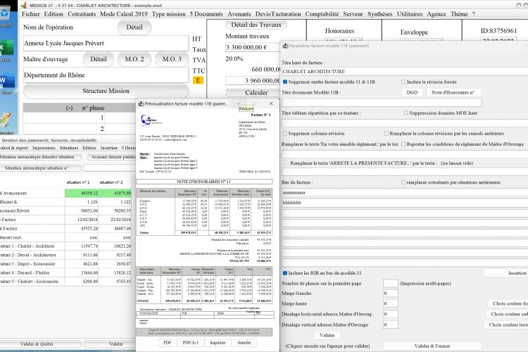Click the Titre haut de facture field
The height and width of the screenshot is (352, 528).
405,71
